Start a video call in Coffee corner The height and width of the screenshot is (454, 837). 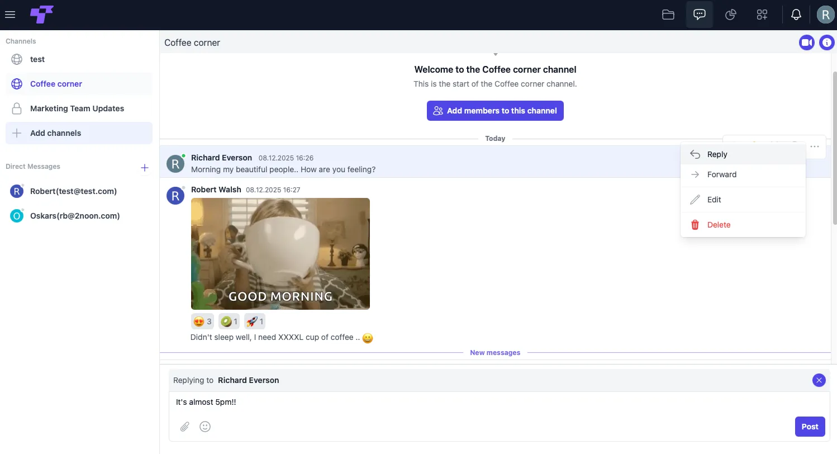[807, 42]
